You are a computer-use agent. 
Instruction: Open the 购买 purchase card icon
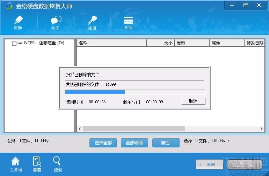coord(129,23)
